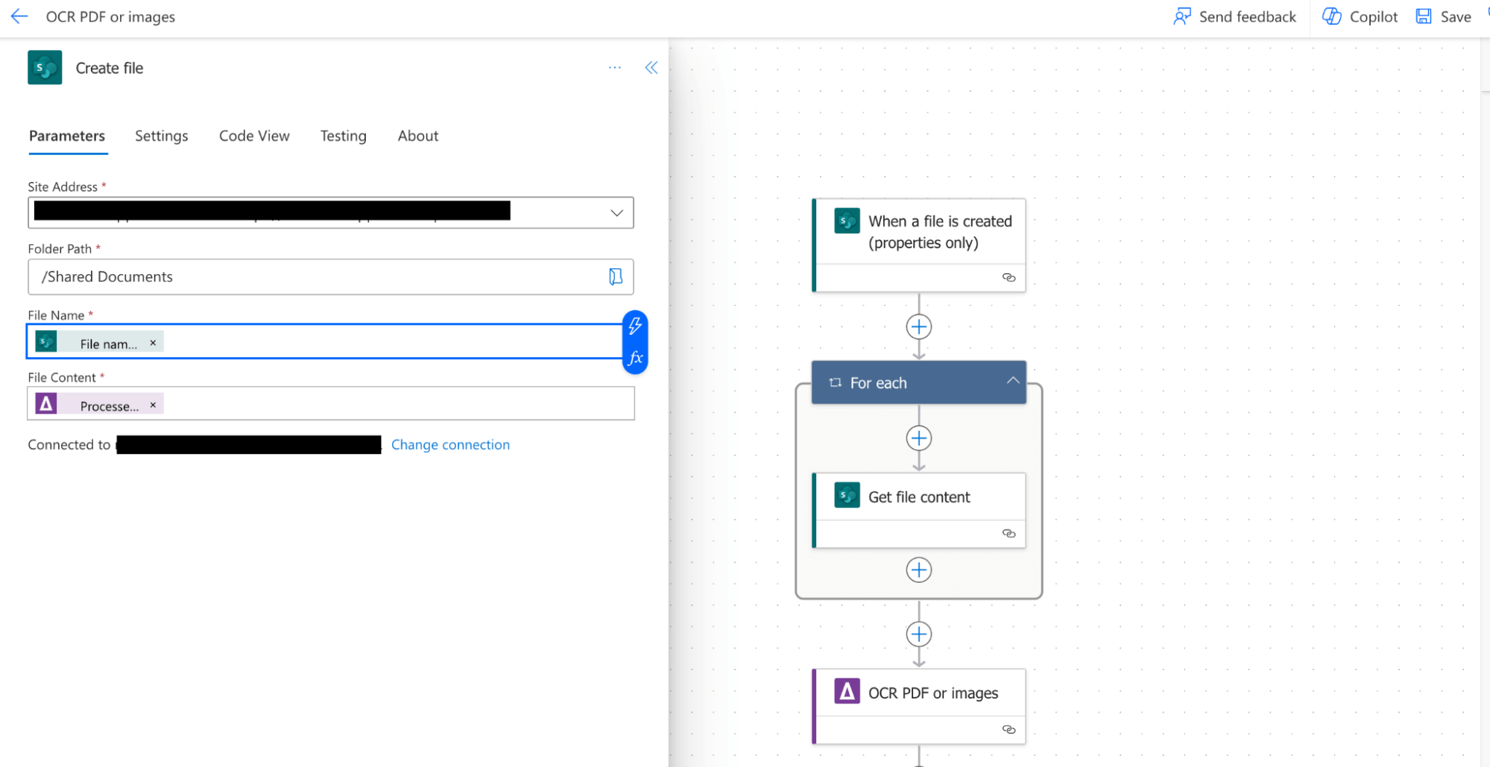Viewport: 1490px width, 767px height.
Task: Collapse the For each loop card
Action: pos(1014,381)
